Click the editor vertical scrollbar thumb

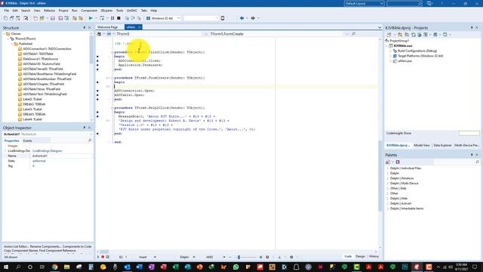click(x=380, y=176)
